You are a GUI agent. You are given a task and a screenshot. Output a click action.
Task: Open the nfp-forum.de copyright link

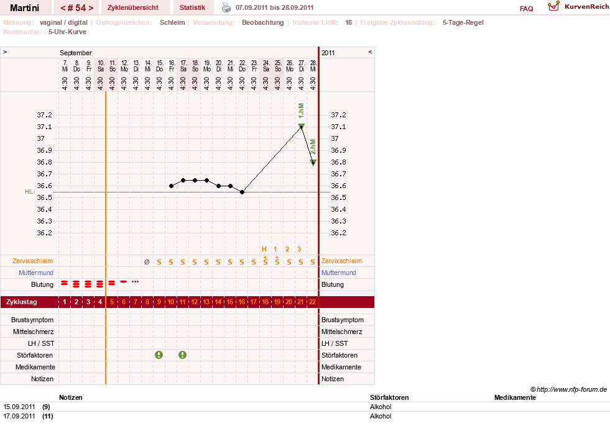tap(568, 389)
